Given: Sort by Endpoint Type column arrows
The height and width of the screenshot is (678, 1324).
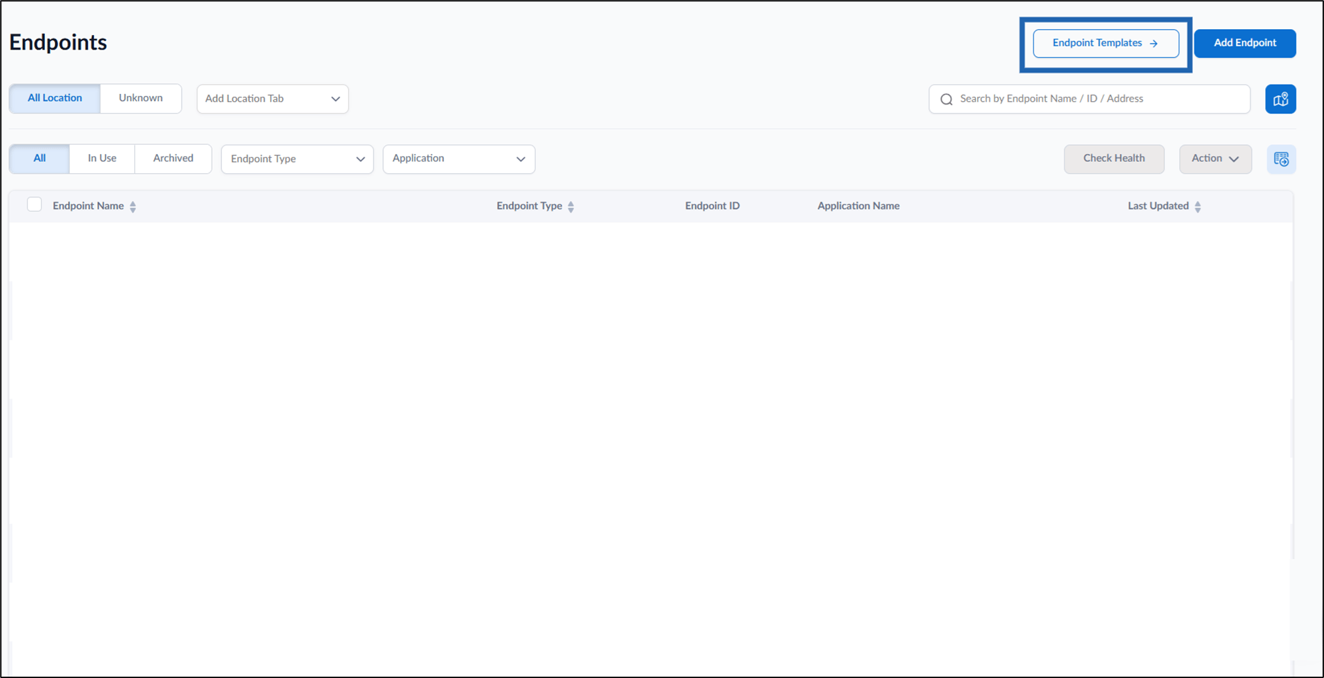Looking at the screenshot, I should [x=571, y=206].
